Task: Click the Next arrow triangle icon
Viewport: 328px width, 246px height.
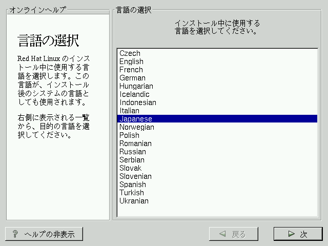Action: (x=291, y=234)
